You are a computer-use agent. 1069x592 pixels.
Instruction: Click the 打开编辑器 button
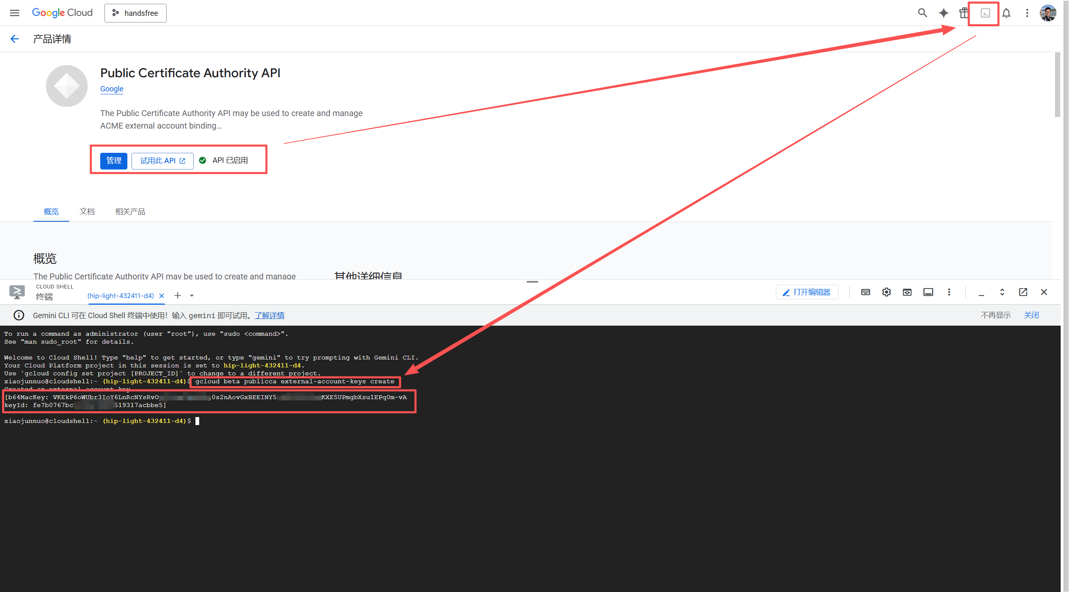(x=807, y=292)
